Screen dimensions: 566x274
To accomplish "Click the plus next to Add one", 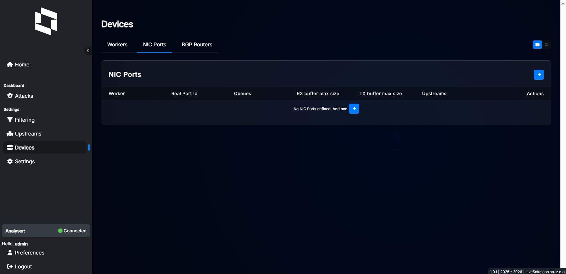I will [x=354, y=108].
